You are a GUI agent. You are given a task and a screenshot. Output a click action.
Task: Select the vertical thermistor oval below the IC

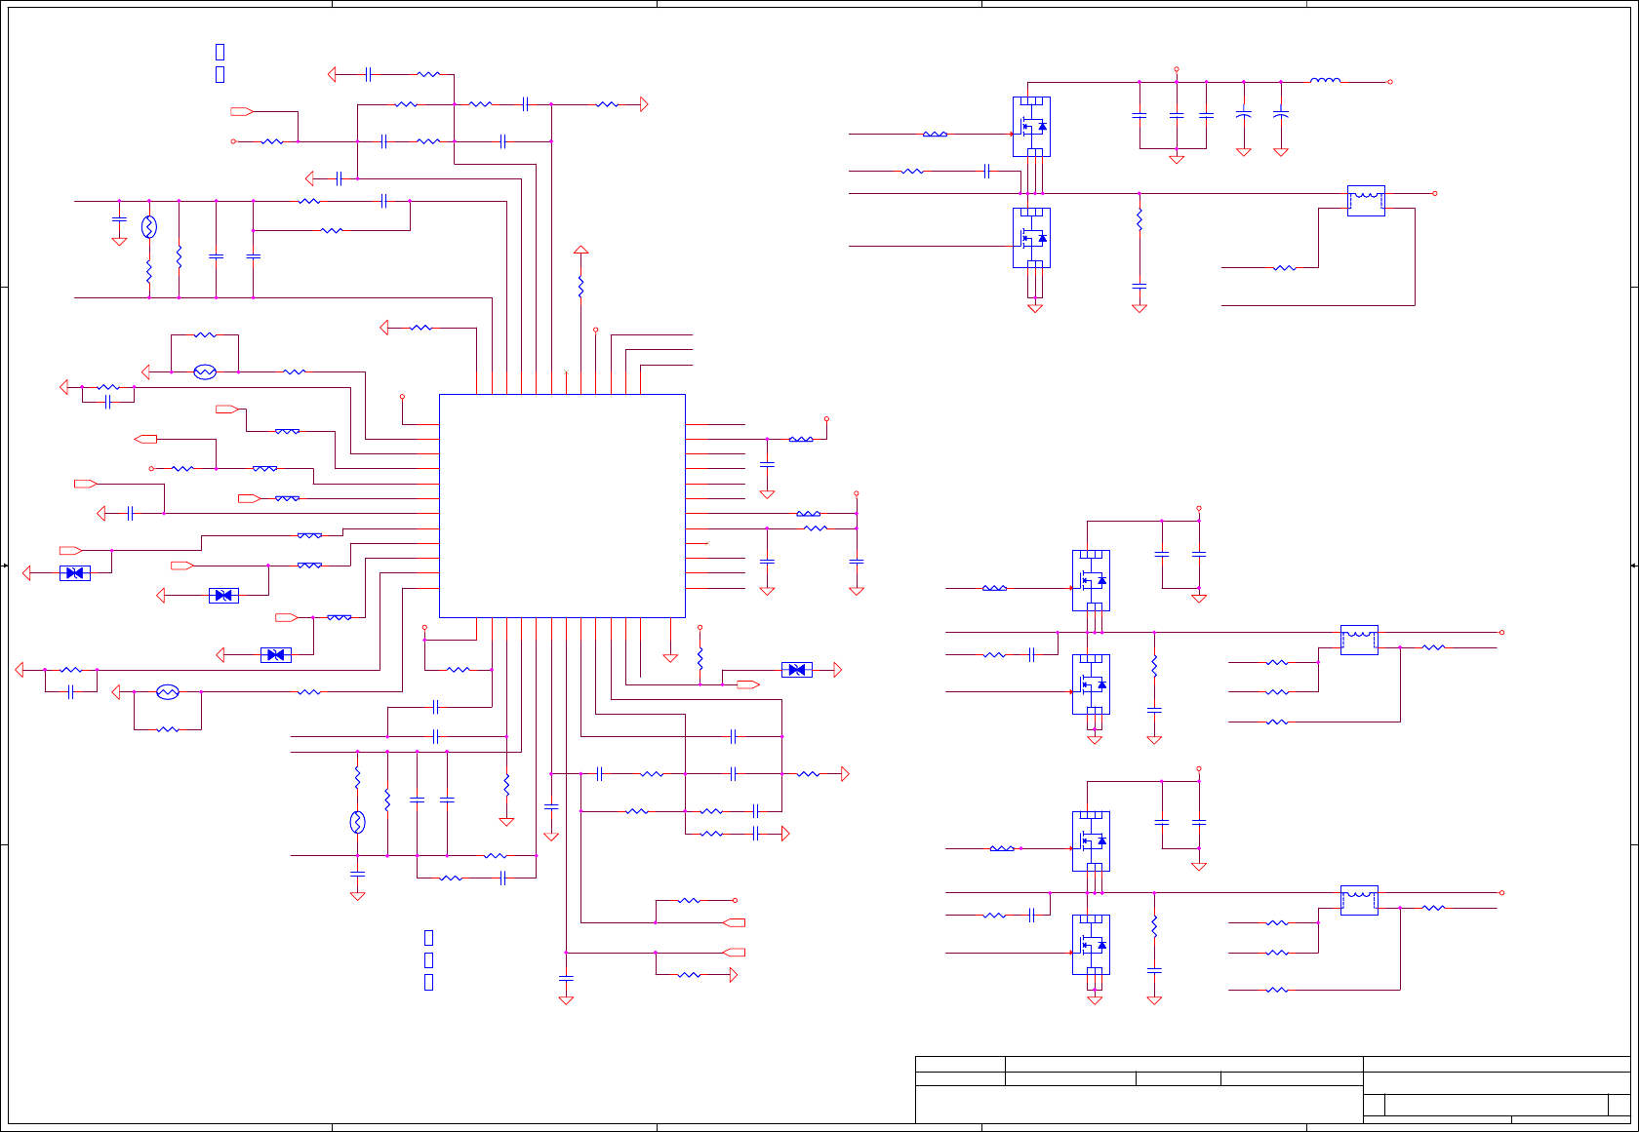tap(357, 822)
